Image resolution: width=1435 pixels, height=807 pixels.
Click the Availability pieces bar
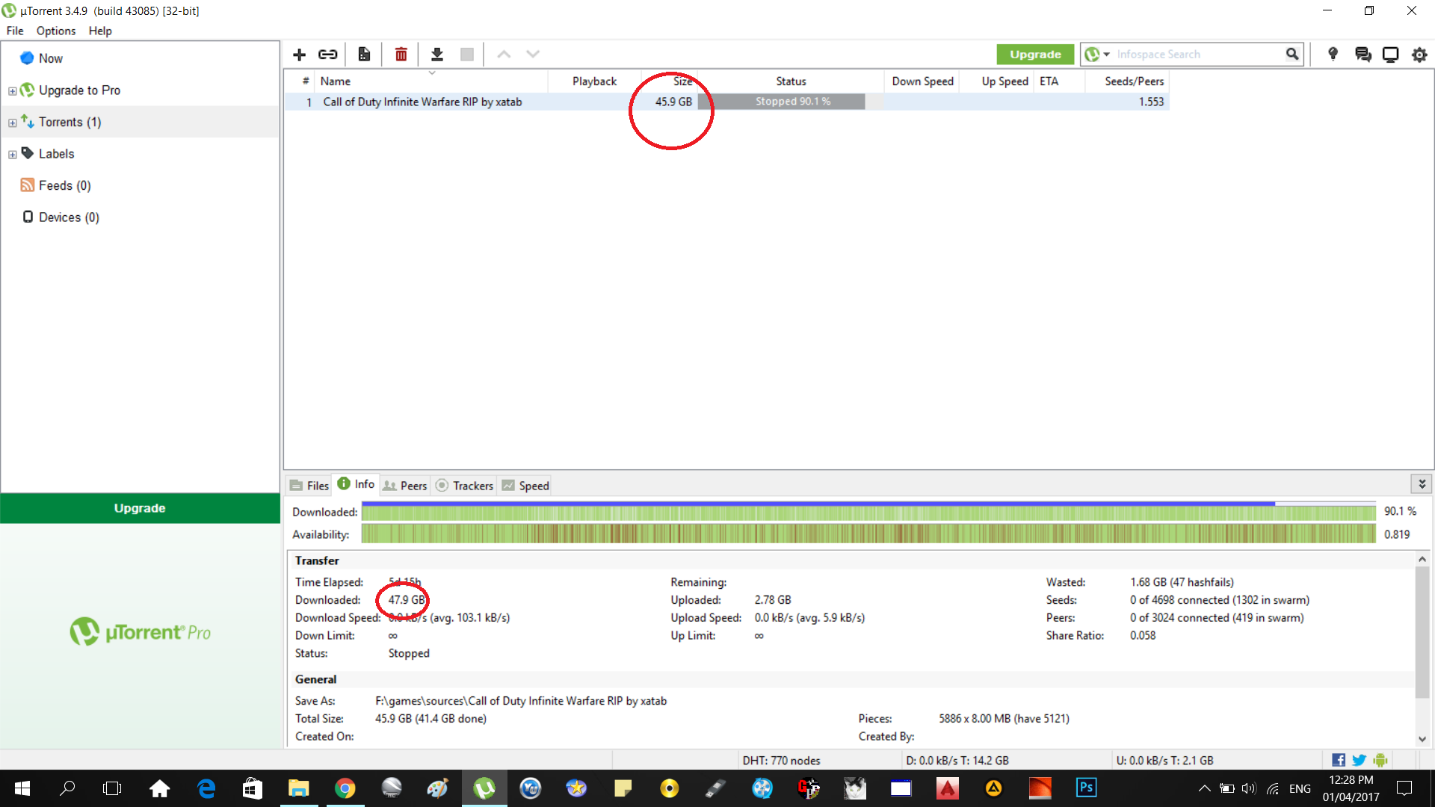[868, 534]
